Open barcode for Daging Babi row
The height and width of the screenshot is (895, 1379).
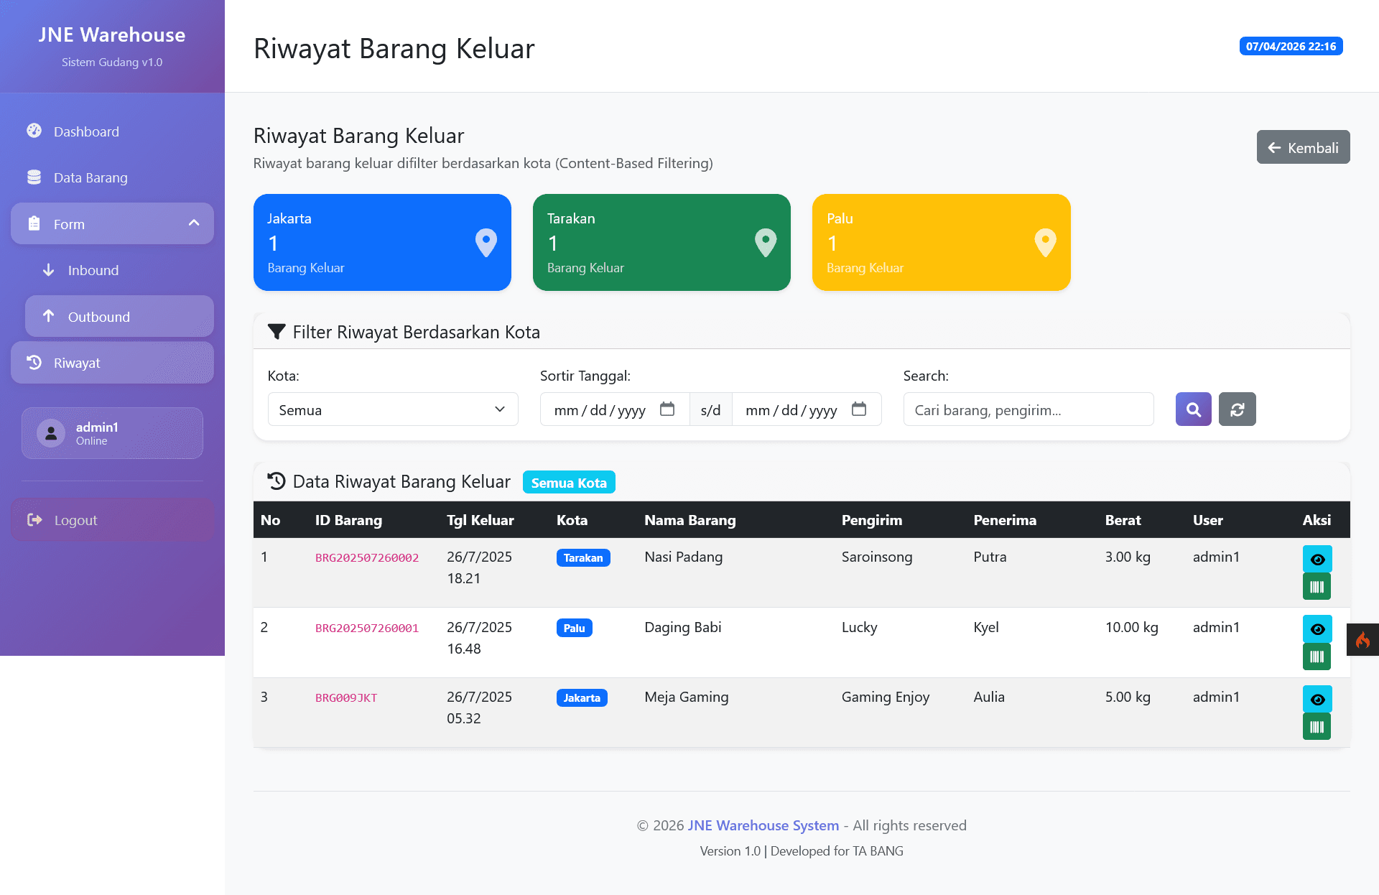point(1317,657)
